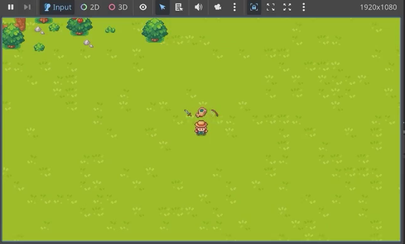Image resolution: width=405 pixels, height=244 pixels.
Task: Activate the arrow select tool
Action: click(162, 7)
